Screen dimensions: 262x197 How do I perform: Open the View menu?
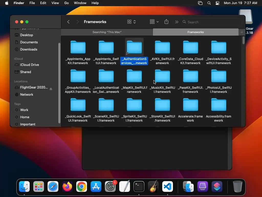tap(55, 3)
